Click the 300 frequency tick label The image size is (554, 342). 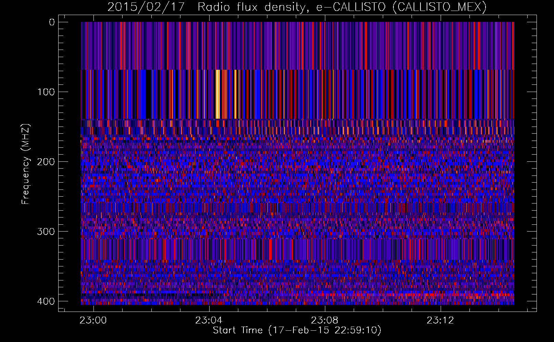[46, 232]
